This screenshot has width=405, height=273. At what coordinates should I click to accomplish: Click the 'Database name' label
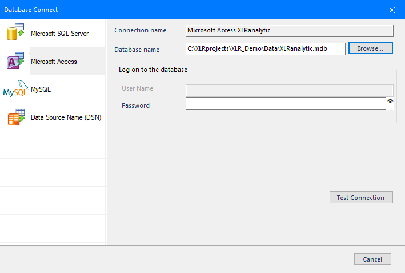point(137,50)
